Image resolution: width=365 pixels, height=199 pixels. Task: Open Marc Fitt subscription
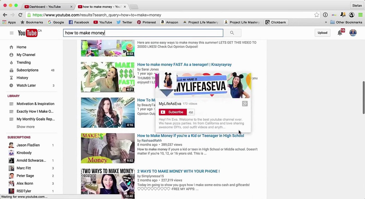click(x=24, y=168)
